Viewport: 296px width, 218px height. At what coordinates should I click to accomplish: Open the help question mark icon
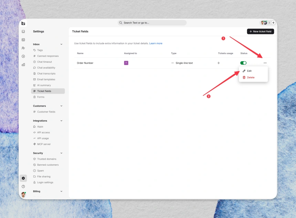pyautogui.click(x=23, y=186)
